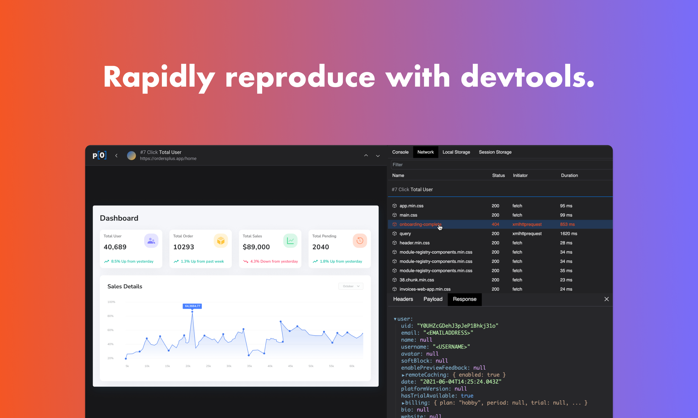Image resolution: width=698 pixels, height=418 pixels.
Task: Click the Total Sales chart icon
Action: tap(290, 241)
